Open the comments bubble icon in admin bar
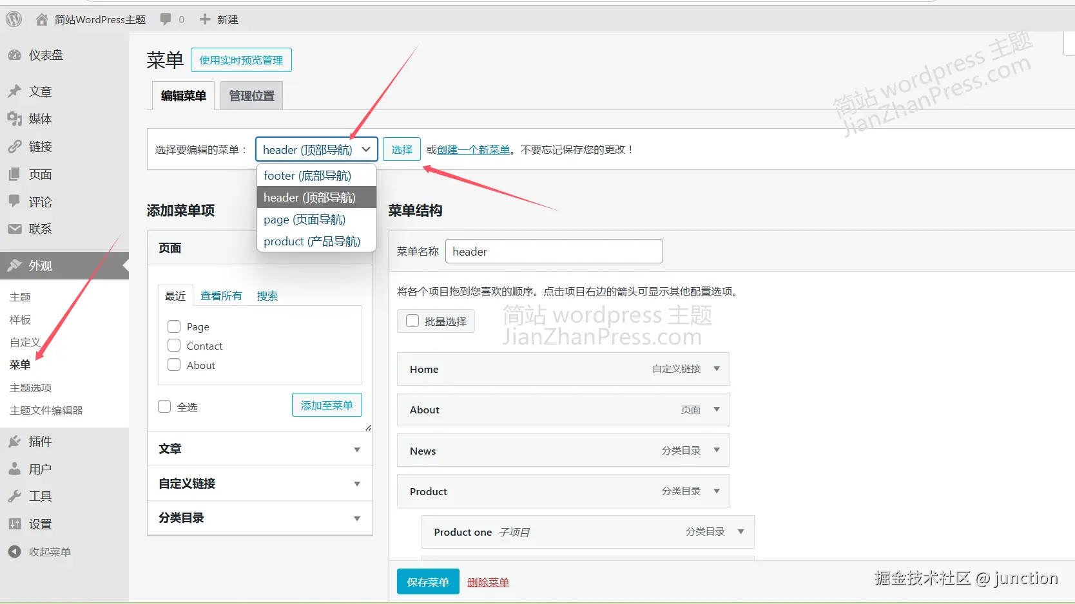1075x604 pixels. coord(166,19)
